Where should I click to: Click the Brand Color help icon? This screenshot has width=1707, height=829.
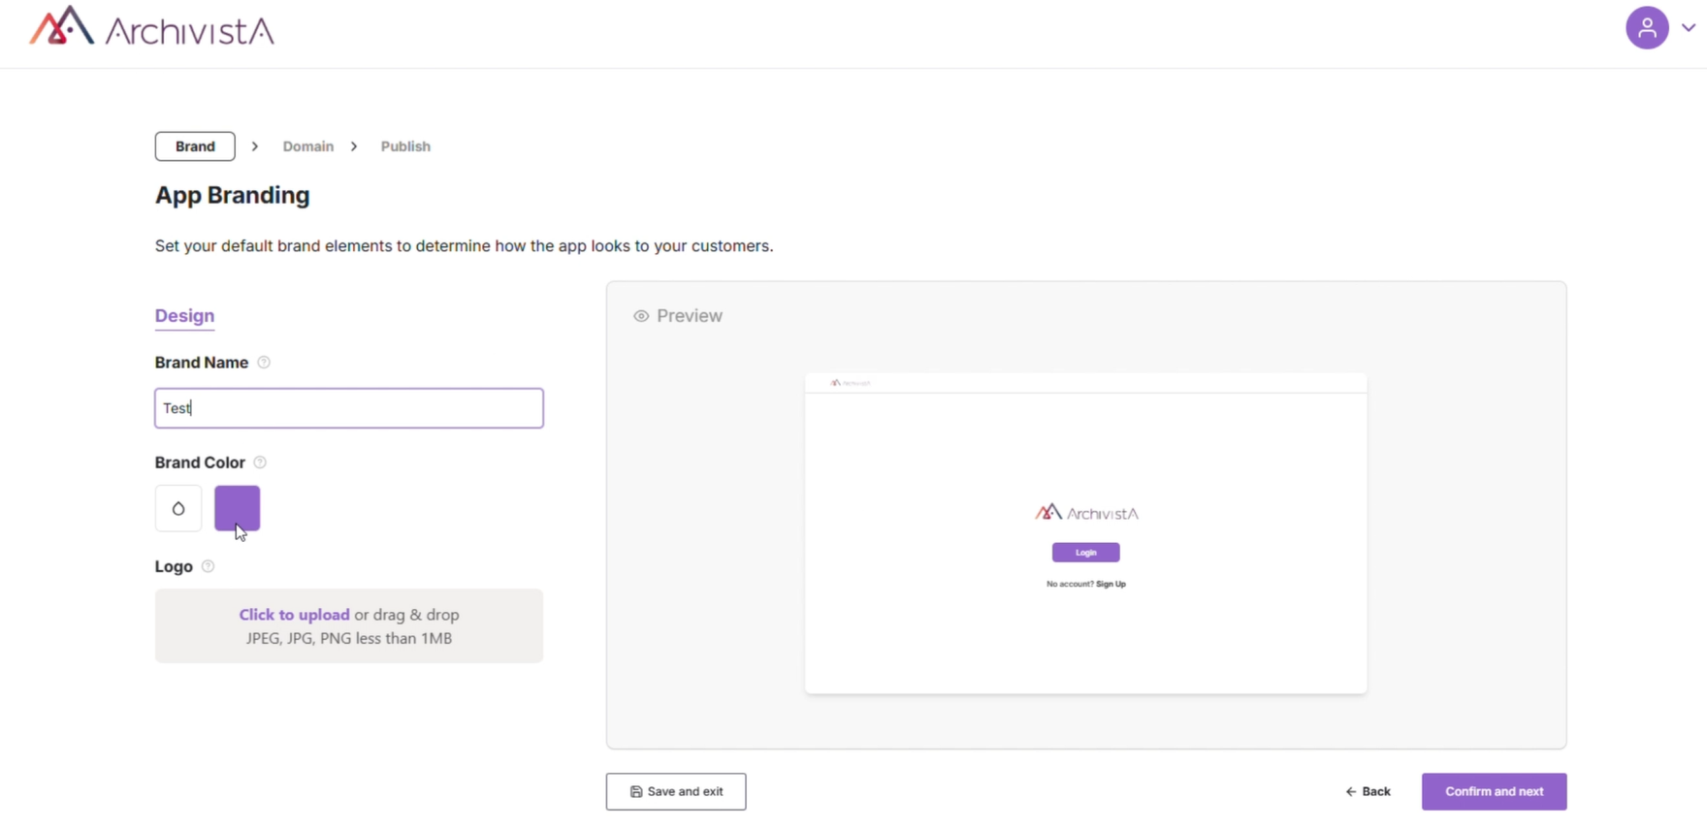tap(260, 462)
